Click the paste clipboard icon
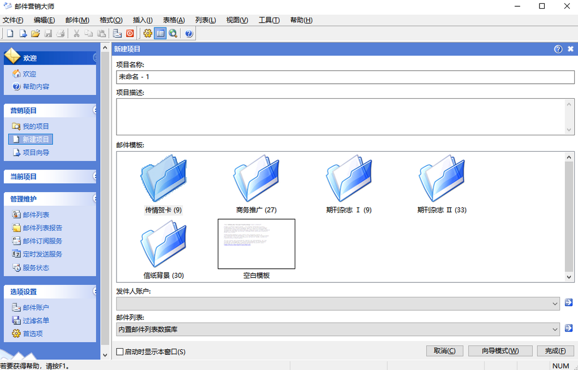Viewport: 578px width, 370px height. click(x=102, y=34)
